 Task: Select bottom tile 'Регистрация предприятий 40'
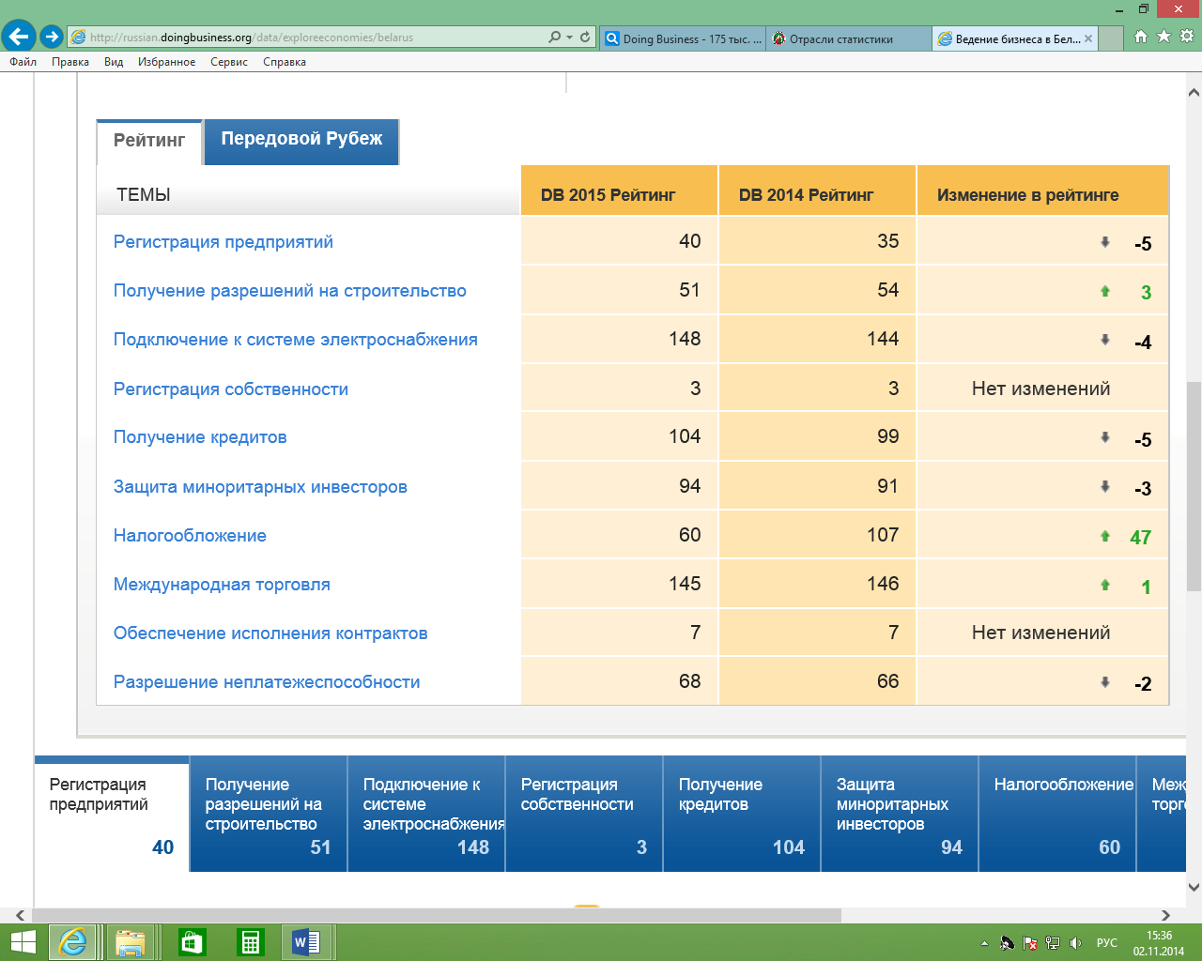pos(112,814)
